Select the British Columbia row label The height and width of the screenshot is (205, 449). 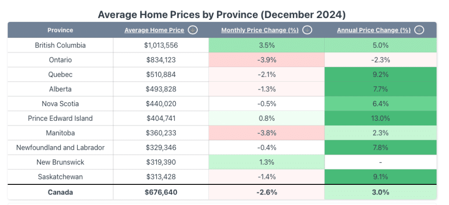pyautogui.click(x=61, y=45)
